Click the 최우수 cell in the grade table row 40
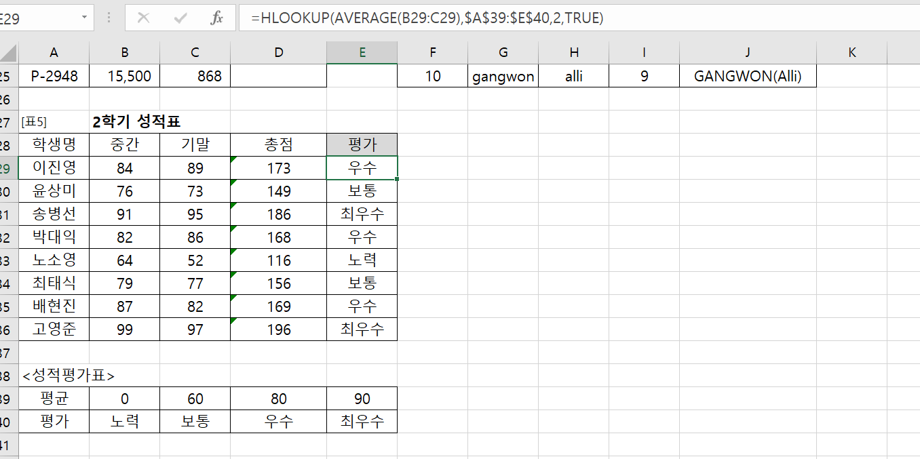 point(362,422)
